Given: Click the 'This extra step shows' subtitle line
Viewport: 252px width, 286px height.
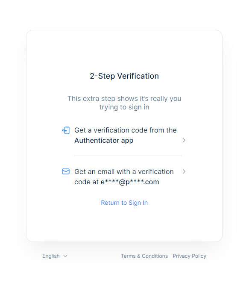Looking at the screenshot, I should [x=124, y=98].
